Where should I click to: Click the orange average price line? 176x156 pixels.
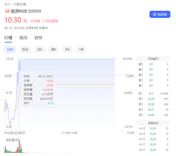(85, 84)
